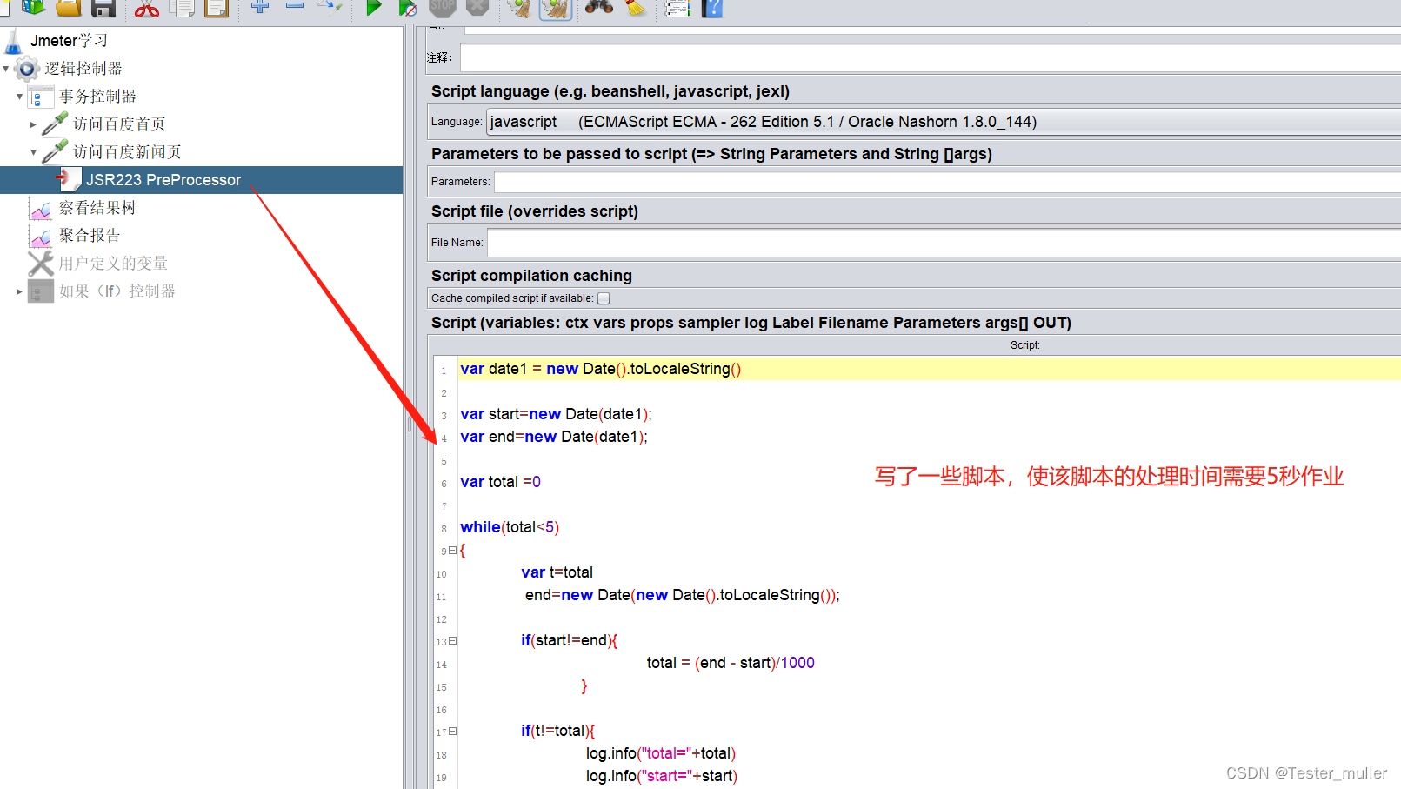1401x789 pixels.
Task: Fold the while block at line 9
Action: pyautogui.click(x=452, y=551)
